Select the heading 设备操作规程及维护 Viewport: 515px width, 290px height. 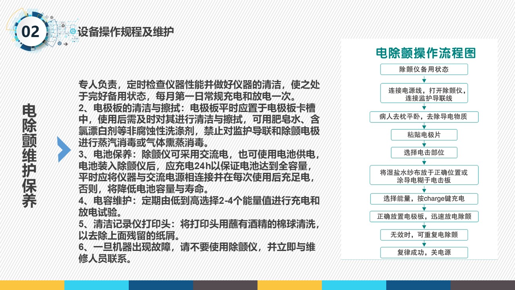point(126,32)
